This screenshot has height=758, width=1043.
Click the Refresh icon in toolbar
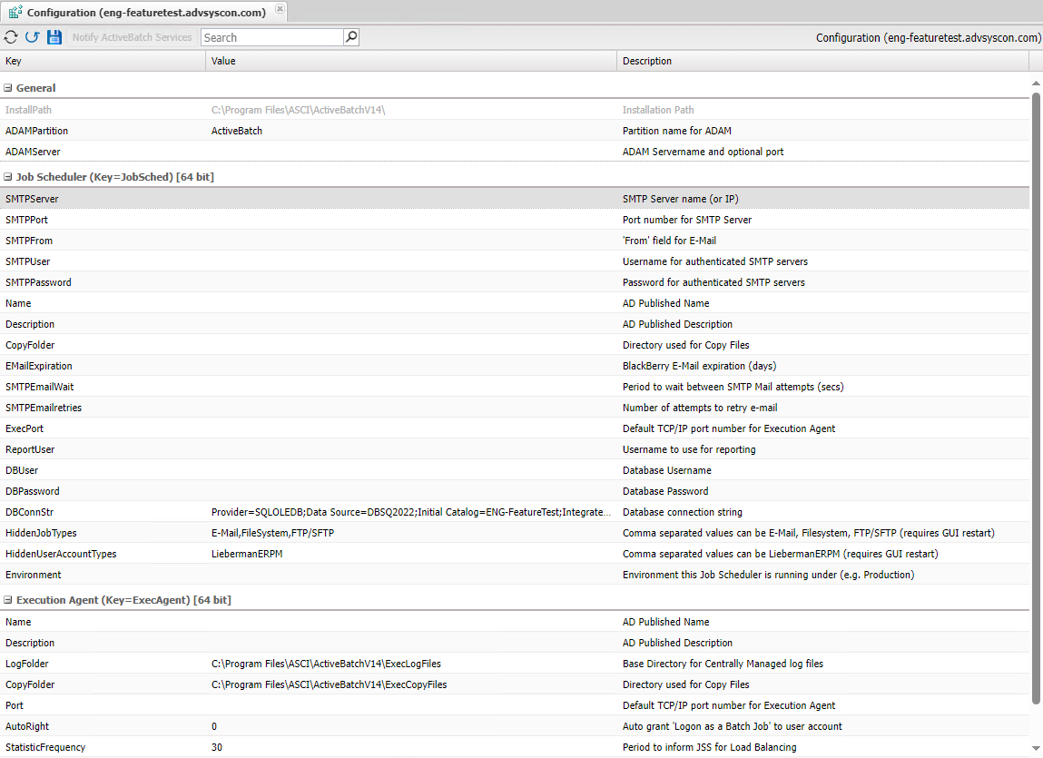coord(11,37)
